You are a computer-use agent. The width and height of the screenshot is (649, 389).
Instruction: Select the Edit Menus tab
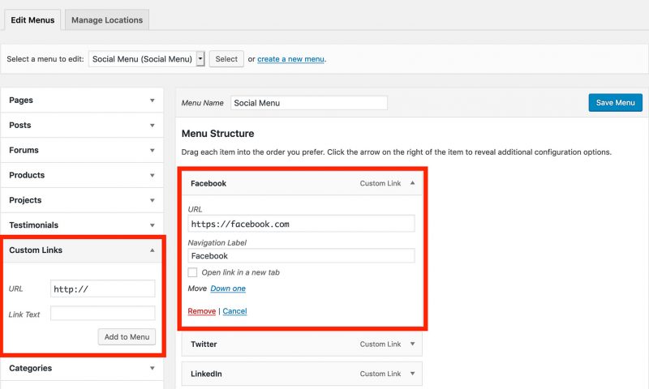pyautogui.click(x=32, y=19)
